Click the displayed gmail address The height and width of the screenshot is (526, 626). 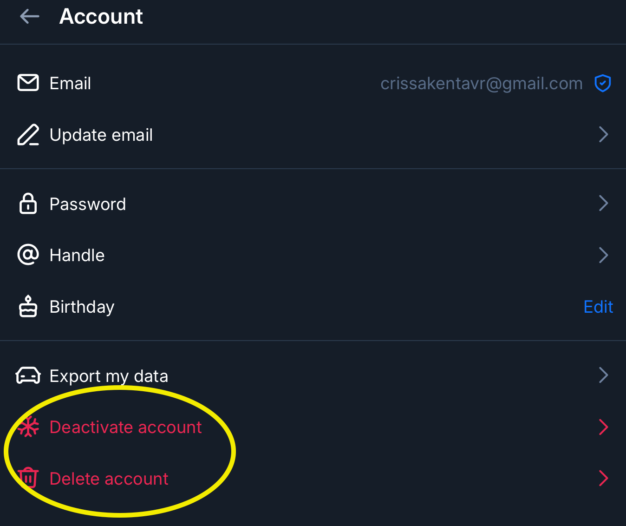pyautogui.click(x=481, y=84)
